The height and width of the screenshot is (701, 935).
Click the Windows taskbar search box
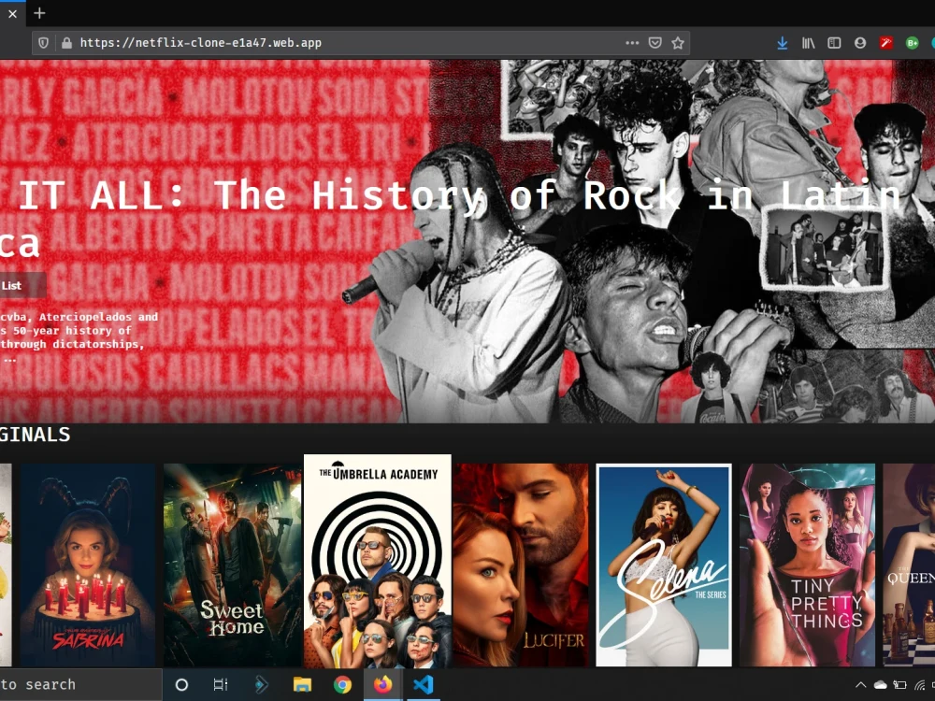80,684
